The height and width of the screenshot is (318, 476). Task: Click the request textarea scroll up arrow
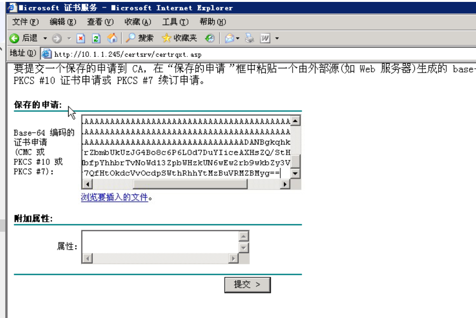[x=296, y=120]
